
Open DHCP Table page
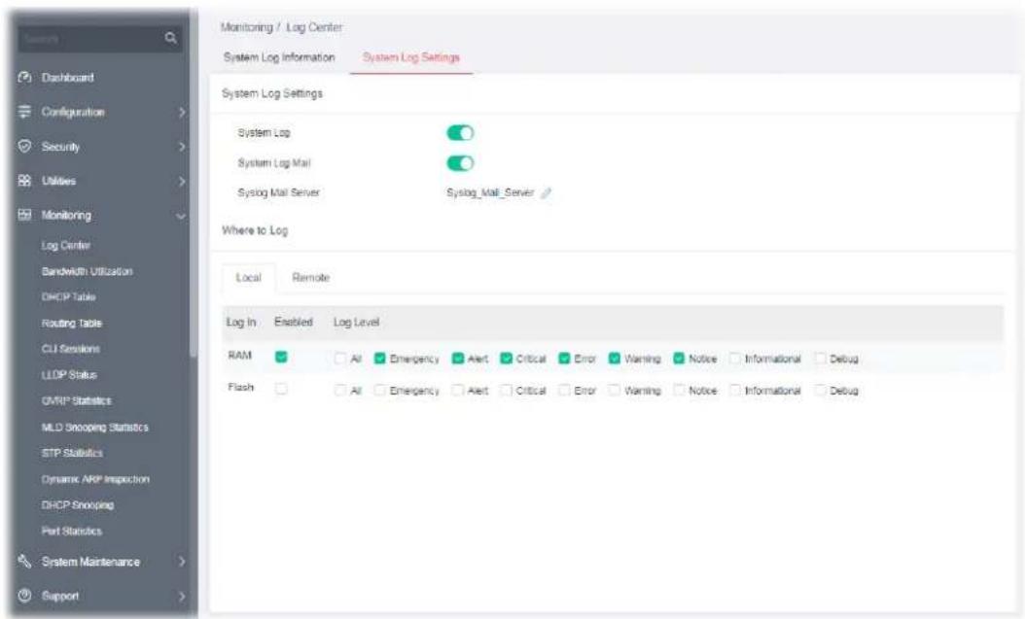click(69, 297)
